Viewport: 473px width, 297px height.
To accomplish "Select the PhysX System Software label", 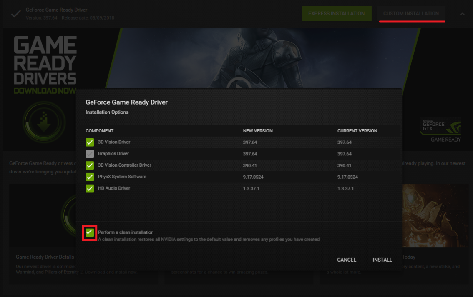I will 122,177.
